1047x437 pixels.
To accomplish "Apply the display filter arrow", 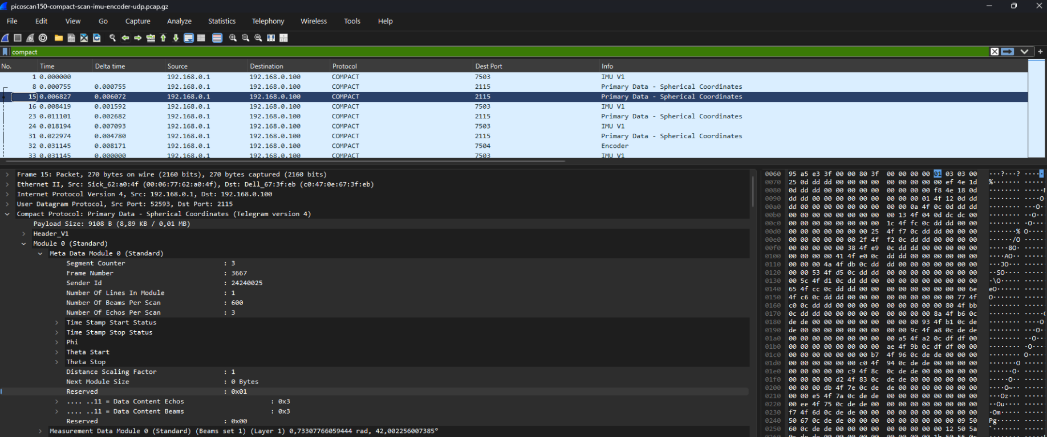I will coord(1008,52).
